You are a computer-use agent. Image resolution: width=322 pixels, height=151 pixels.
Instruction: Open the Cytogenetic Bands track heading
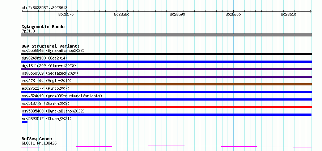click(x=43, y=27)
